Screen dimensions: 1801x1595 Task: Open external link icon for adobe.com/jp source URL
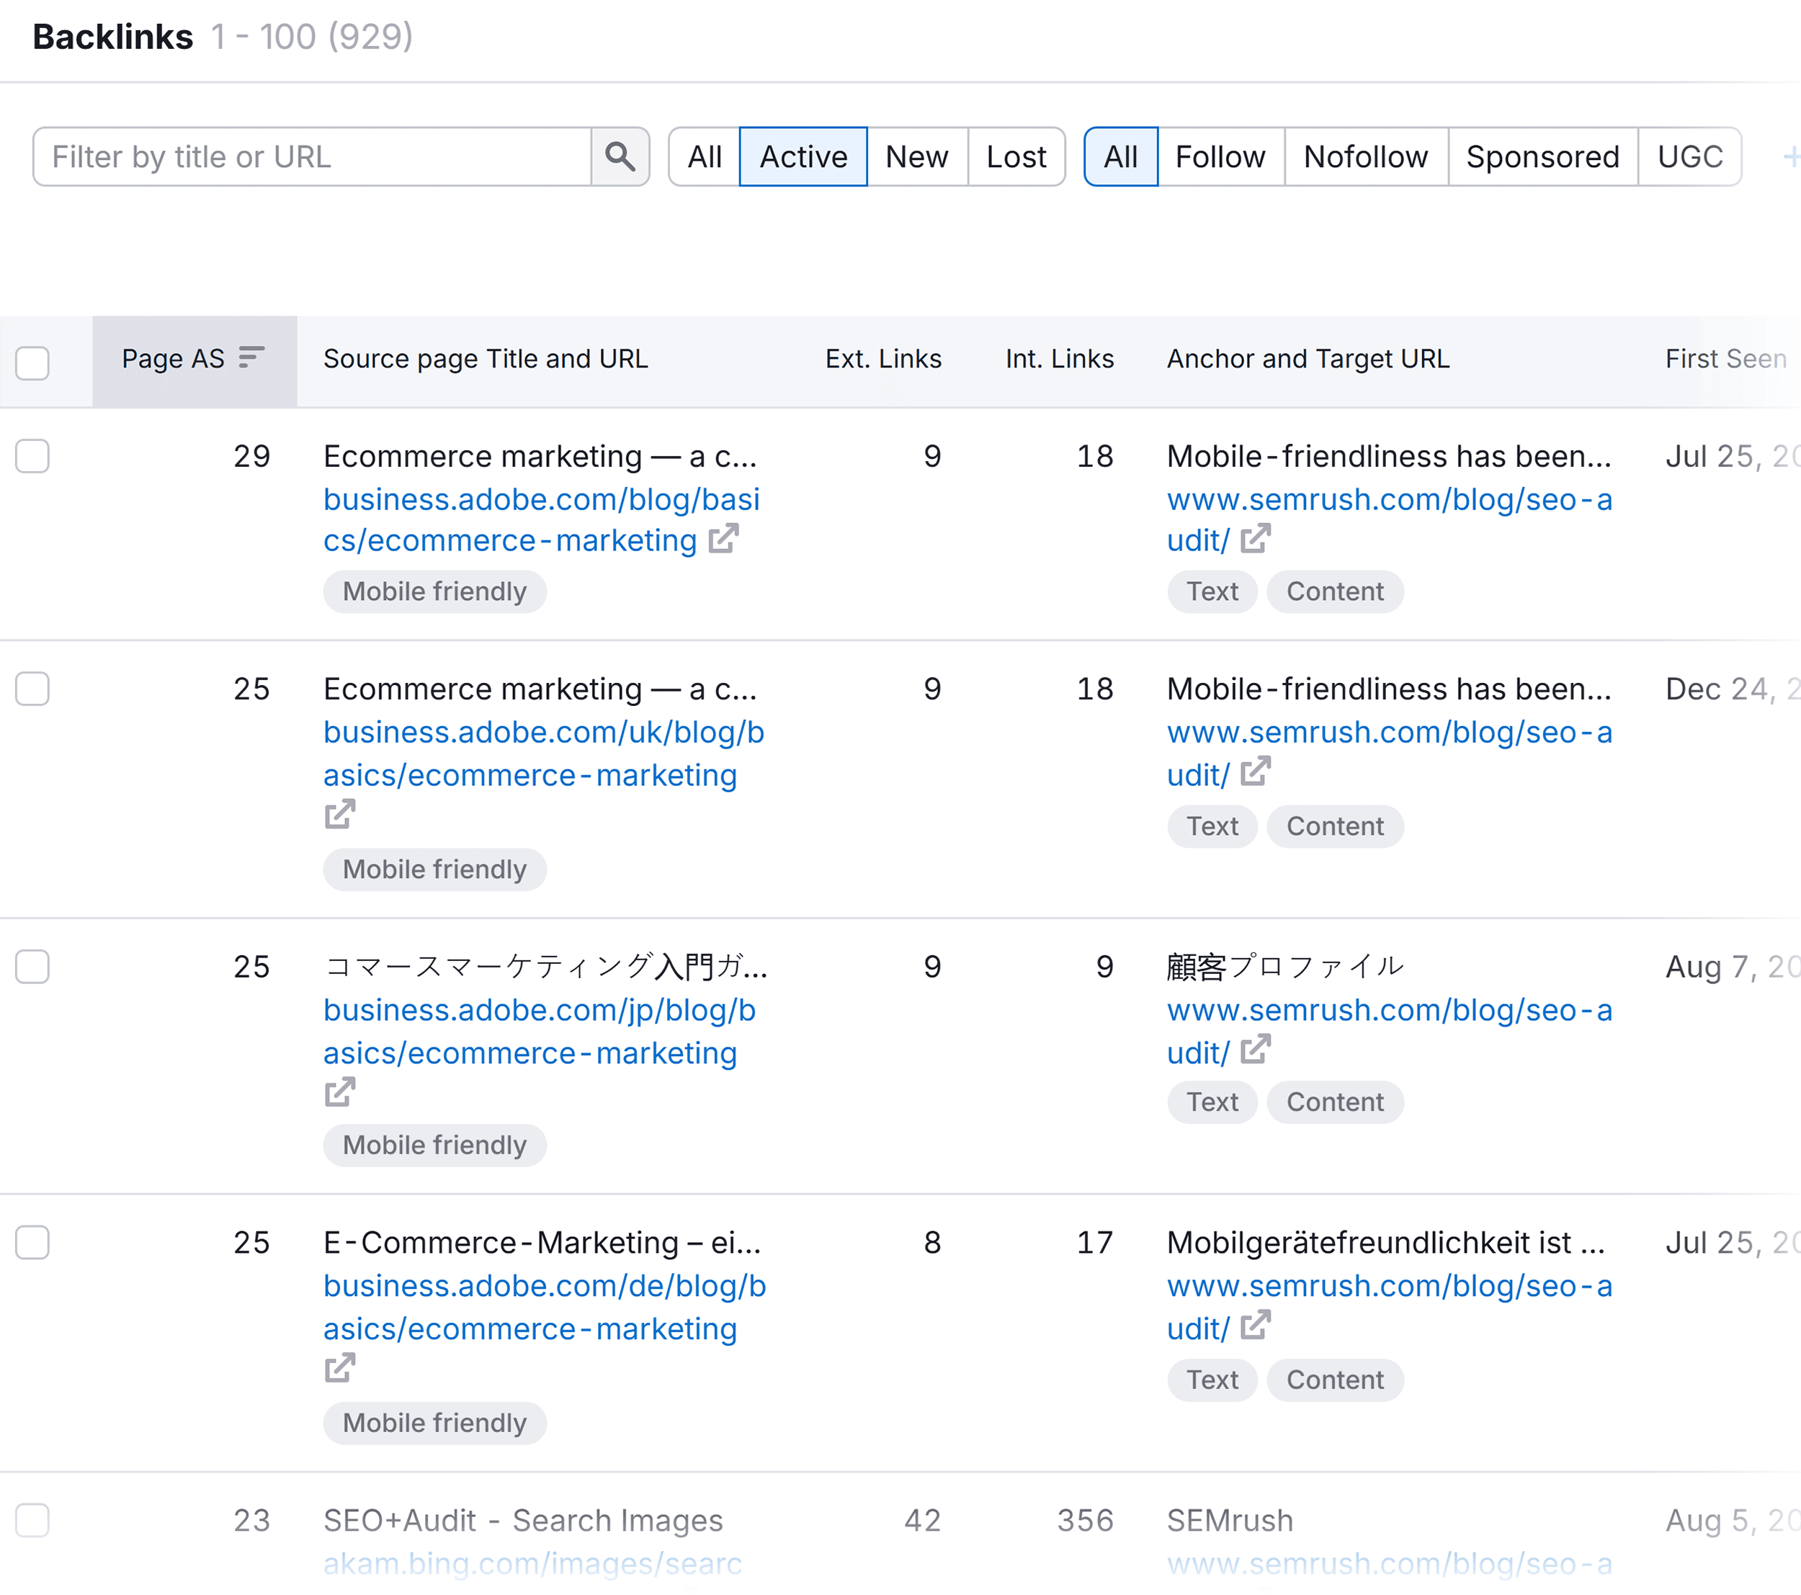pyautogui.click(x=340, y=1092)
